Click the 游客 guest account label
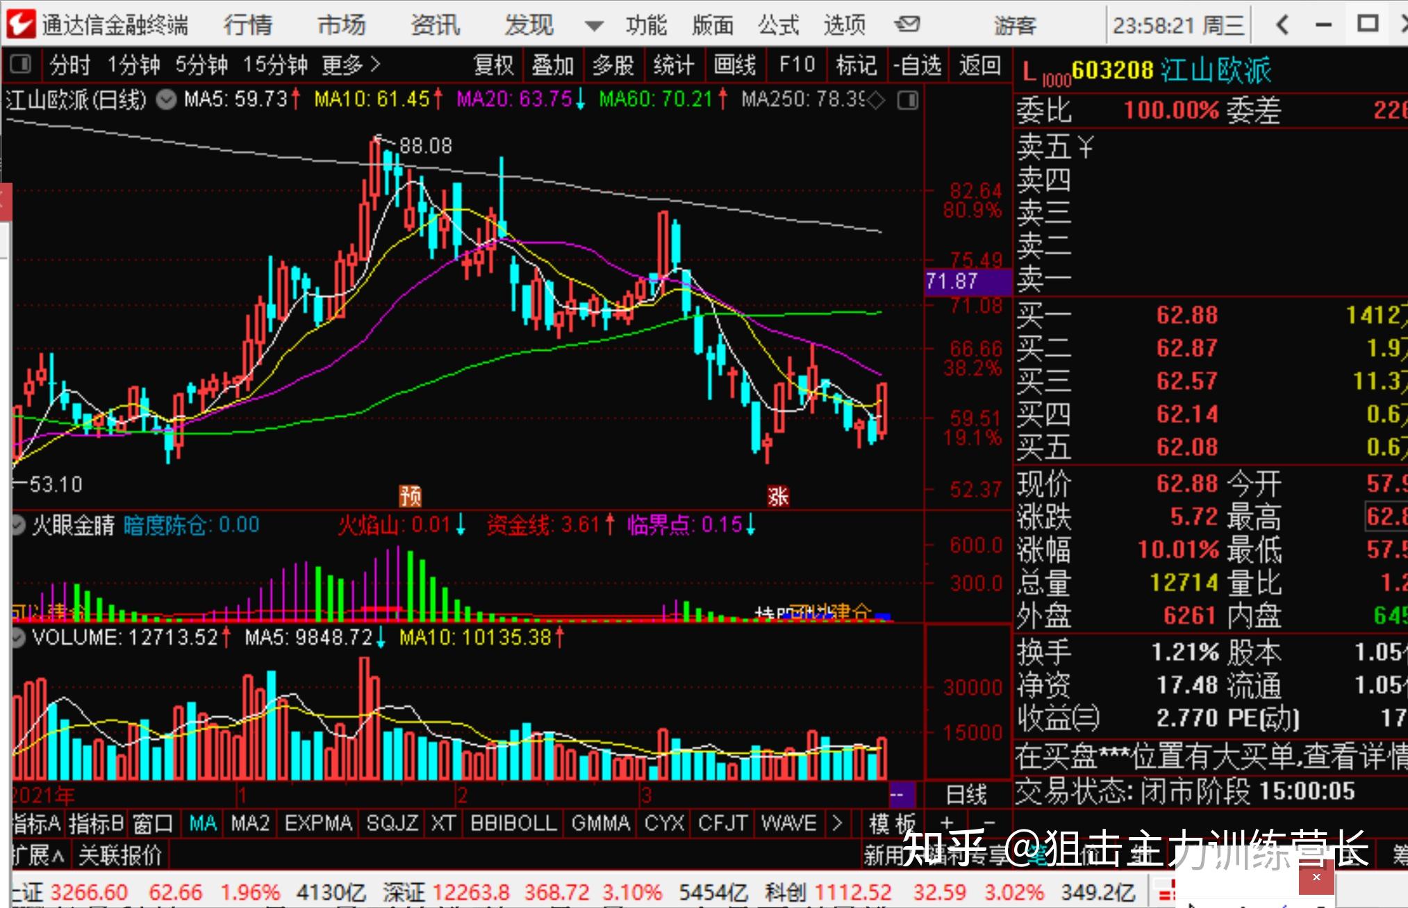The height and width of the screenshot is (908, 1408). [x=1015, y=26]
